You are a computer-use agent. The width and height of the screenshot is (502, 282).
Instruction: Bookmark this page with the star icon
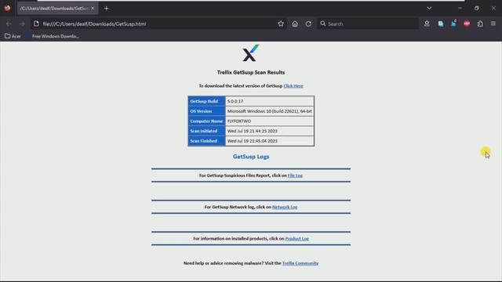[281, 23]
